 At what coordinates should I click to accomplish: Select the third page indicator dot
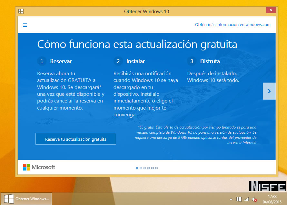[x=145, y=168]
